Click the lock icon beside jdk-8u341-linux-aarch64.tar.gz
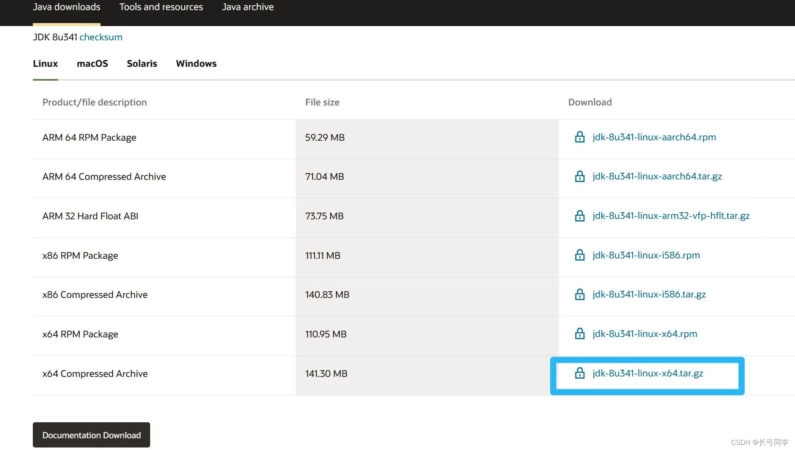Viewport: 795px width, 450px height. click(580, 176)
